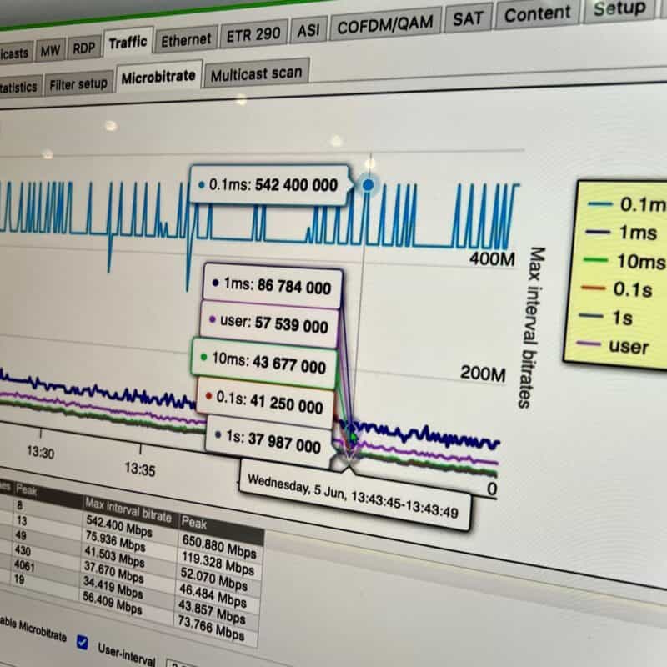This screenshot has height=667, width=667.
Task: Open the Content tab
Action: [537, 13]
